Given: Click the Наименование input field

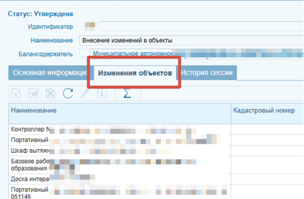Looking at the screenshot, I should coord(192,41).
